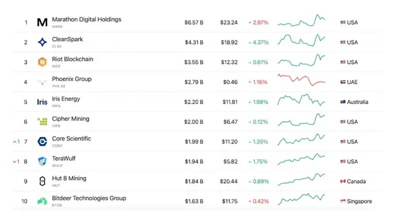This screenshot has width=400, height=217.
Task: Open the Bitdeer Technologies Group link
Action: [89, 198]
